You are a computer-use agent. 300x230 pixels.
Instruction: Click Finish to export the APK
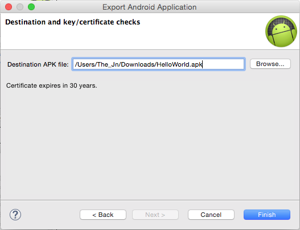tap(267, 215)
